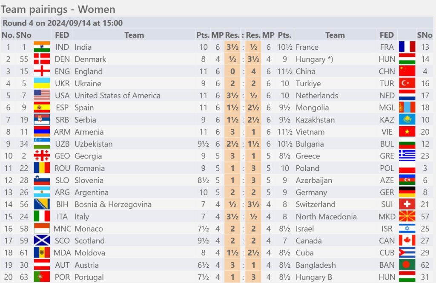Open the Ukraine team link
The image size is (436, 283).
coord(88,84)
